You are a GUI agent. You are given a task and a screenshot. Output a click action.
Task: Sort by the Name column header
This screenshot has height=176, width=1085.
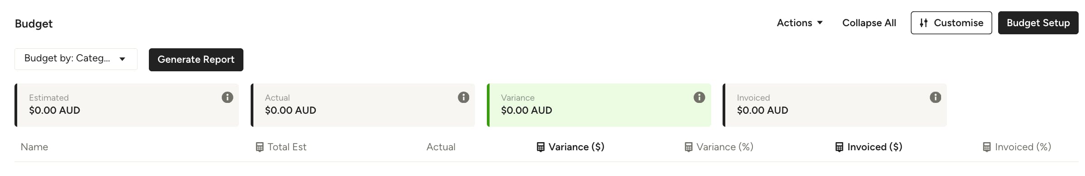click(34, 147)
